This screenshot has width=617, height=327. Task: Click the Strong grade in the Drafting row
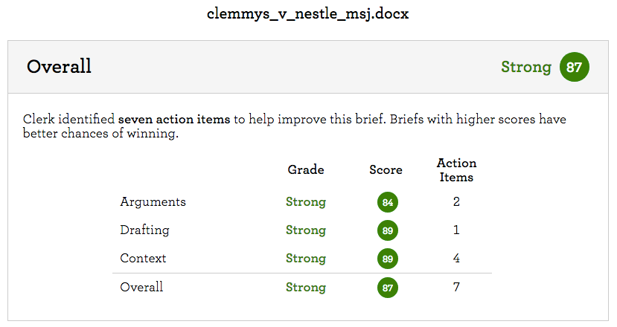[306, 230]
